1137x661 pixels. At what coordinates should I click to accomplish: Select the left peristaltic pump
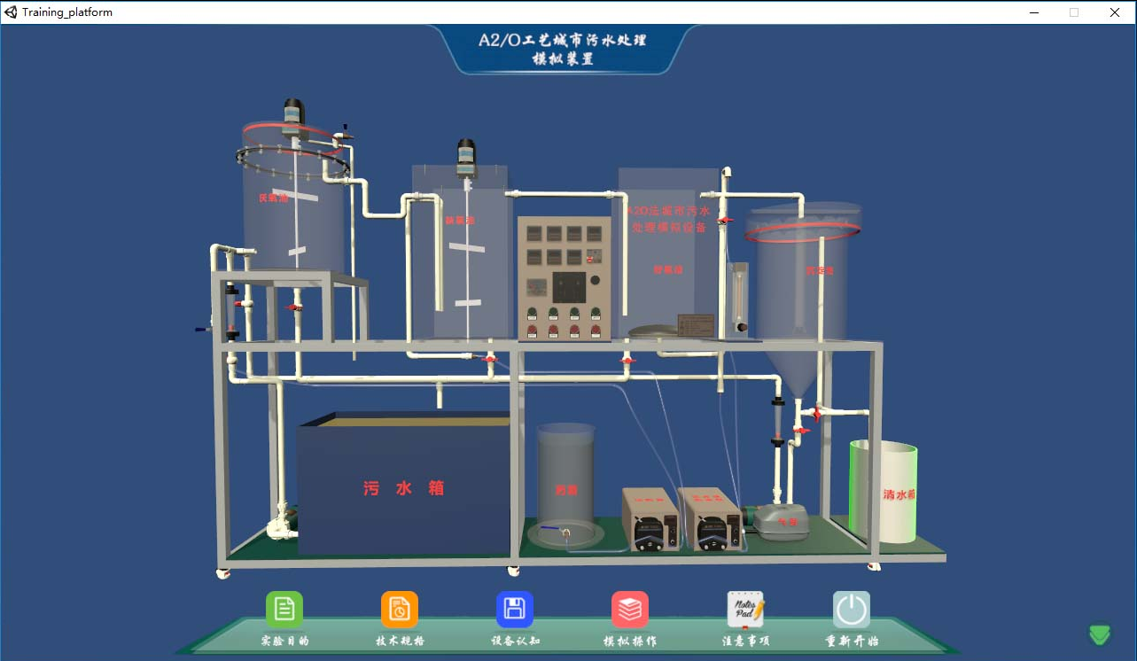pyautogui.click(x=650, y=520)
